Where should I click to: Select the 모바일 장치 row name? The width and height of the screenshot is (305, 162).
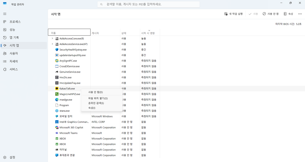point(66,116)
